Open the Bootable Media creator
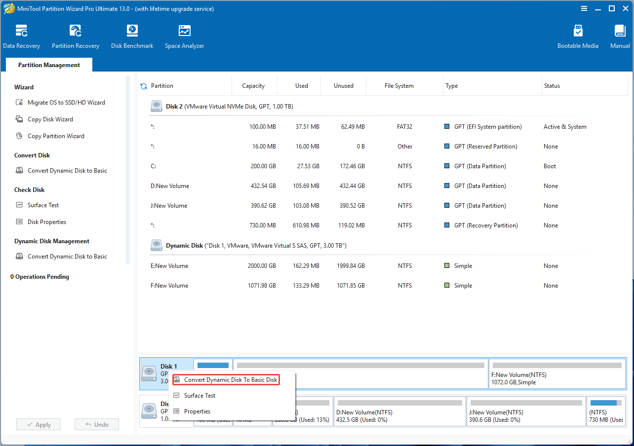The image size is (634, 446). [x=578, y=35]
